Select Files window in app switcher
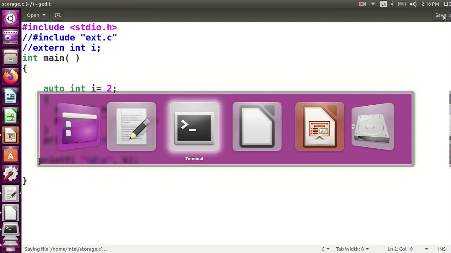 point(79,126)
